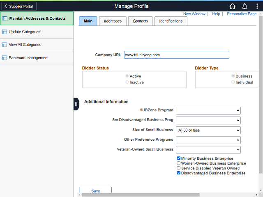Open Veteran-Owned Small Business dropdown
This screenshot has width=263, height=197.
tap(208, 150)
